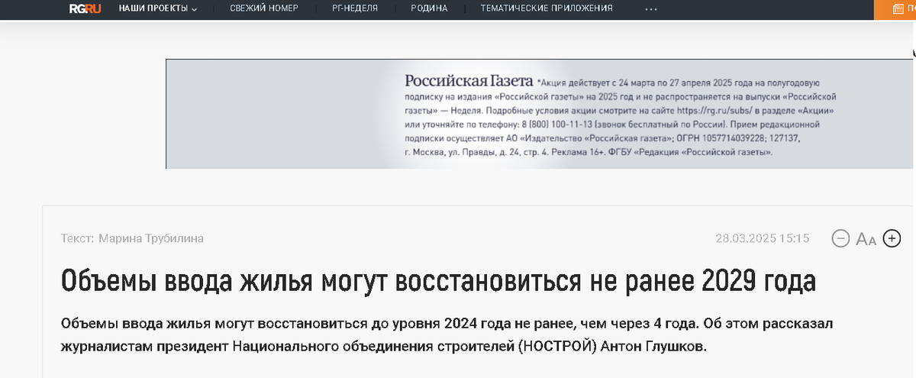
Task: Show more menu items via ellipsis
Action: [x=651, y=9]
